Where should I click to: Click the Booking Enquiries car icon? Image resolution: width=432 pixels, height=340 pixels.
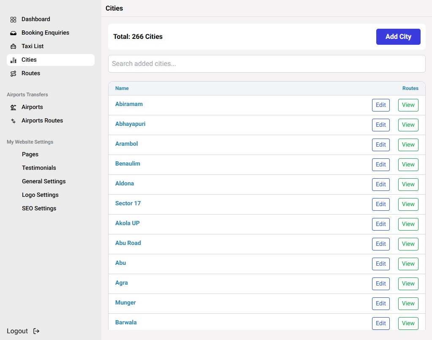(x=13, y=33)
